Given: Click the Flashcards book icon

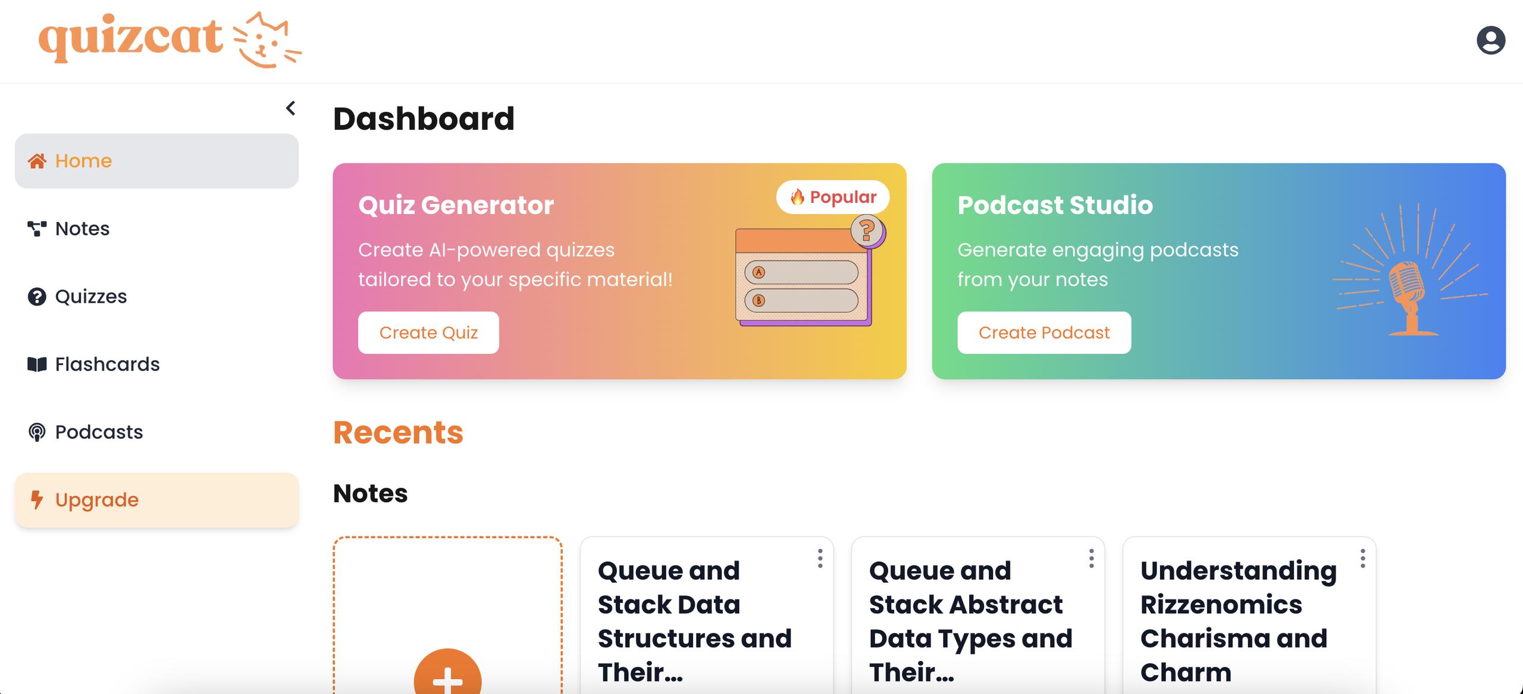Looking at the screenshot, I should (37, 365).
